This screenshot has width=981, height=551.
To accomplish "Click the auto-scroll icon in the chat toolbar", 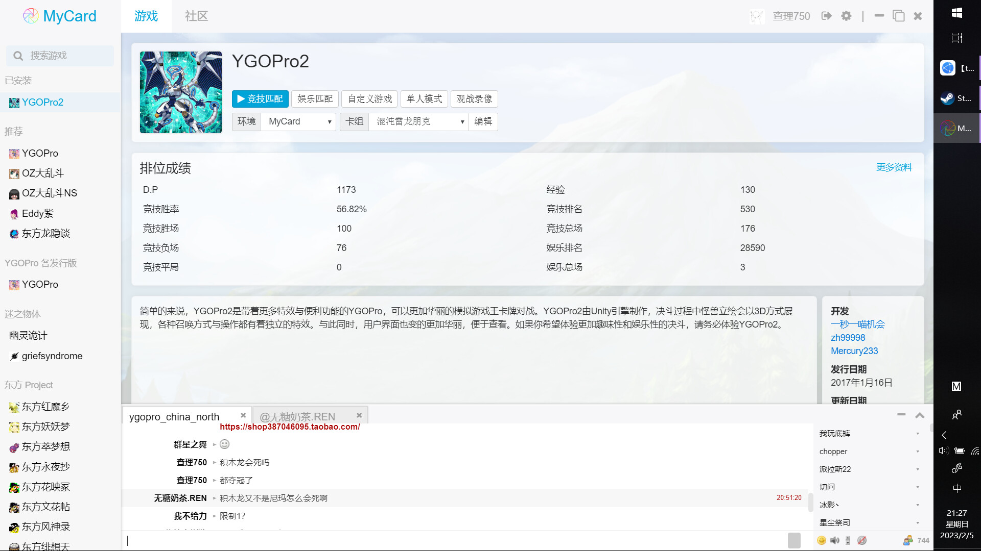I will (x=848, y=540).
